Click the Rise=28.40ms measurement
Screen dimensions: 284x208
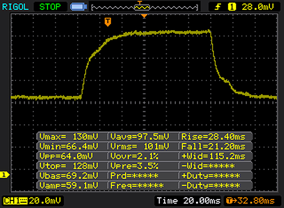(x=213, y=137)
